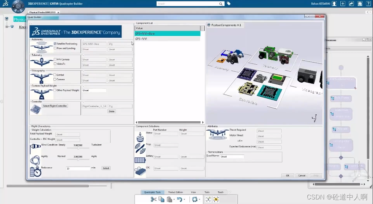Open the user profile icon

pos(334,4)
